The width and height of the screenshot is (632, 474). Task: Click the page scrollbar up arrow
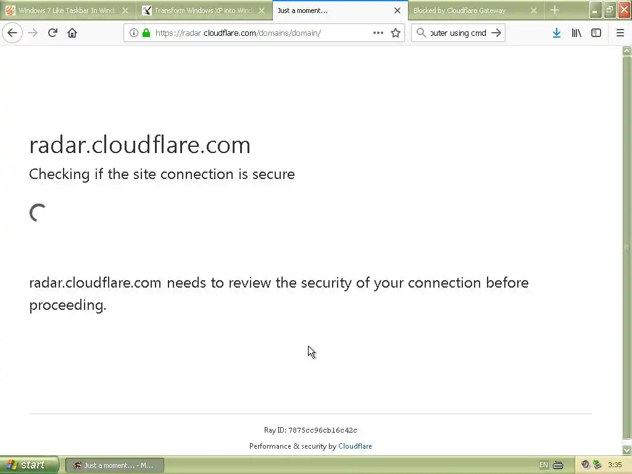point(627,51)
